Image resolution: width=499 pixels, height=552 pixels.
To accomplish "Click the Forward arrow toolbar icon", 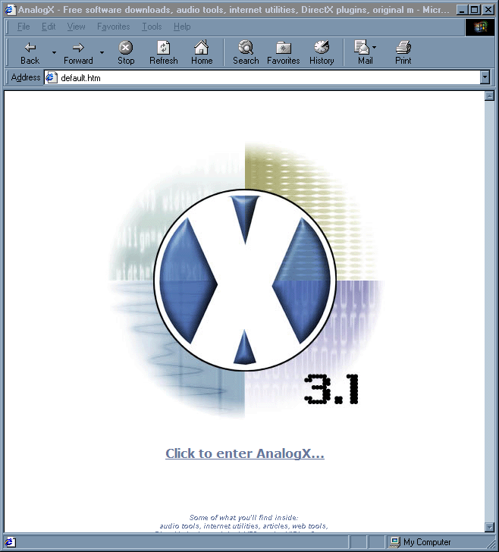I will pyautogui.click(x=77, y=48).
